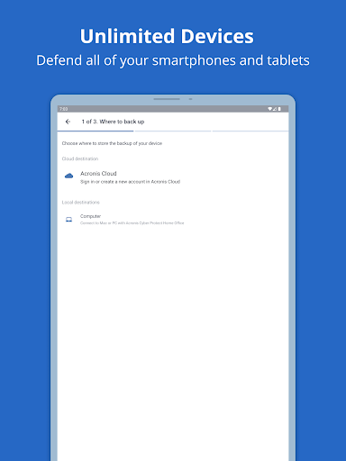The width and height of the screenshot is (346, 461).
Task: Click the '1 of 3. Where to back up' title
Action: coord(113,122)
